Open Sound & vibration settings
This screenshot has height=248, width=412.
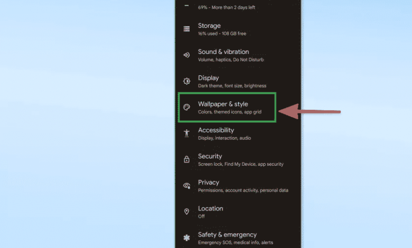(238, 55)
